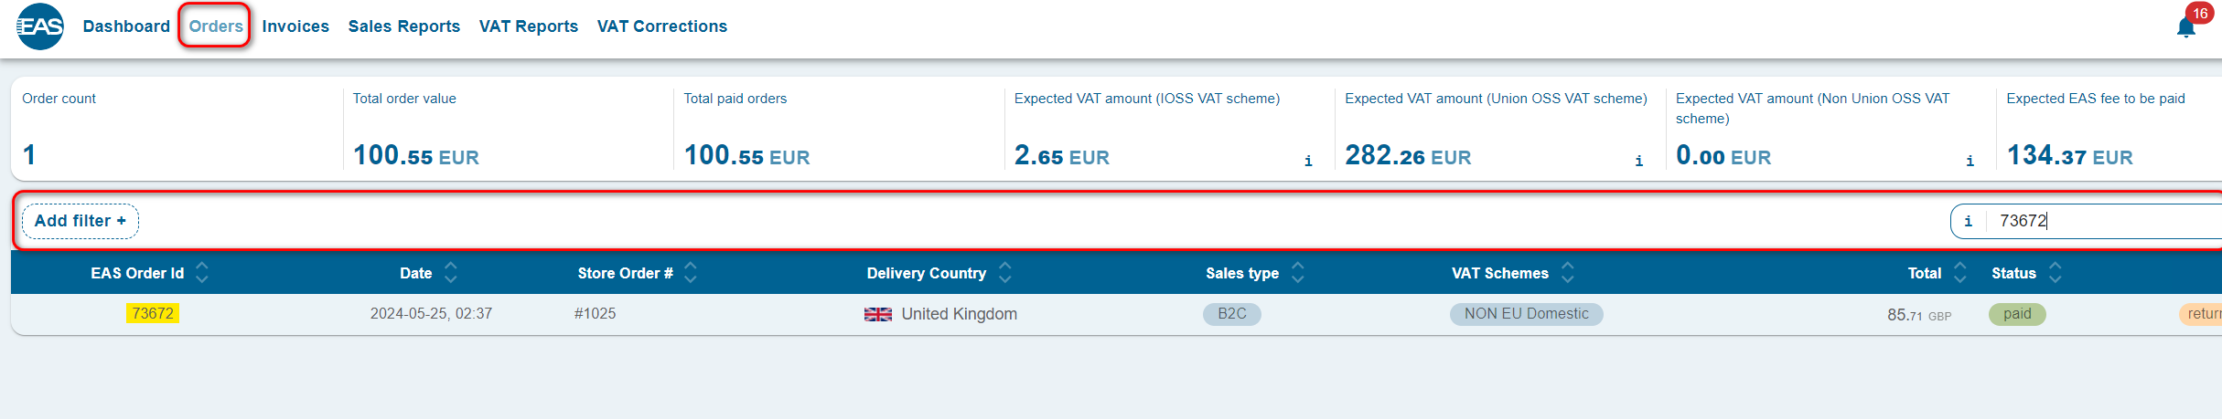Click the EAS logo icon

(40, 26)
